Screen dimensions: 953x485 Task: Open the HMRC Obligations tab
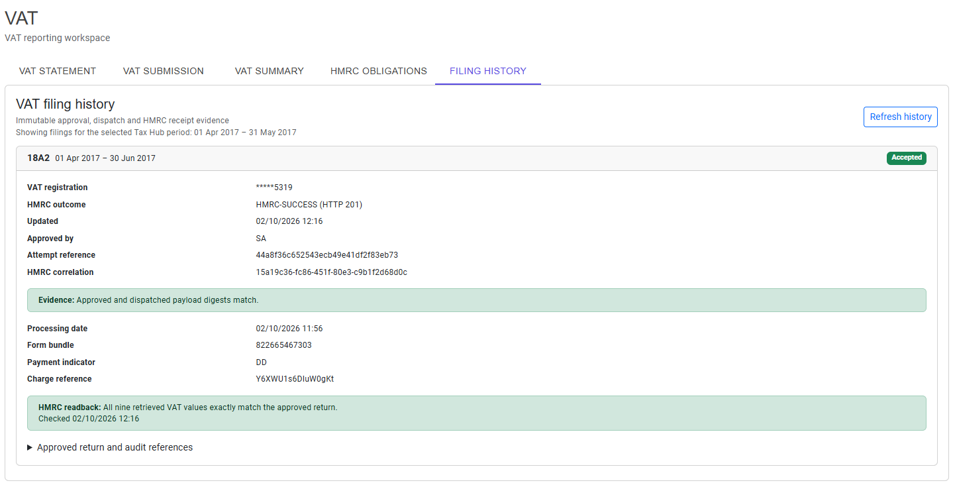pyautogui.click(x=379, y=71)
